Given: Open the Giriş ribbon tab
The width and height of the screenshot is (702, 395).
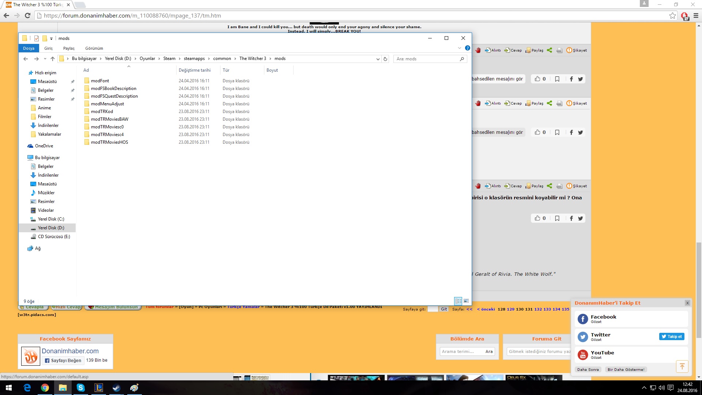Looking at the screenshot, I should (48, 48).
